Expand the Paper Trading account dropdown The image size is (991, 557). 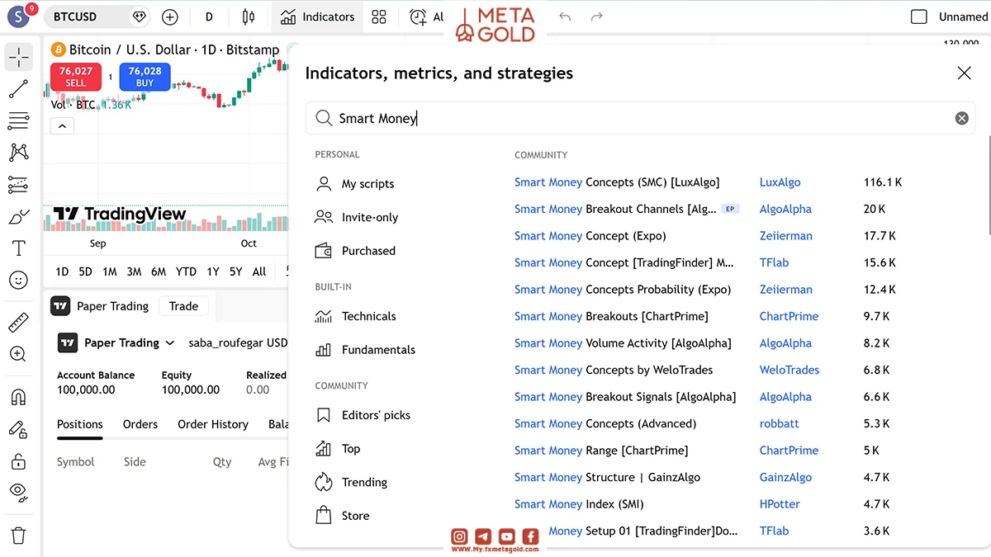tap(116, 342)
